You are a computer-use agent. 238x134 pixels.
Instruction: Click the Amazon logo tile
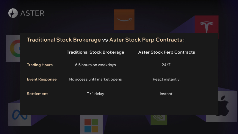pyautogui.click(x=124, y=19)
